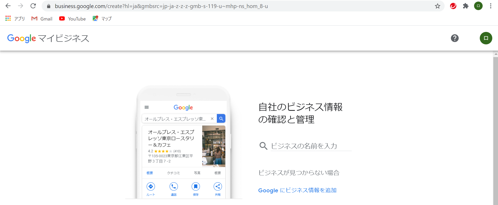Viewport: 498px width, 205px height.
Task: Click the ビジネスが見つからない場合 text
Action: (299, 173)
